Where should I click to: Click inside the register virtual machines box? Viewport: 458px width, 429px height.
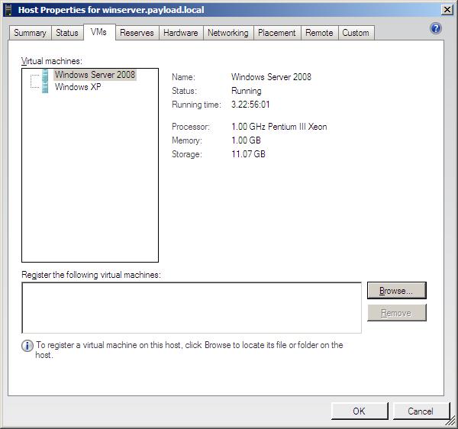click(191, 308)
